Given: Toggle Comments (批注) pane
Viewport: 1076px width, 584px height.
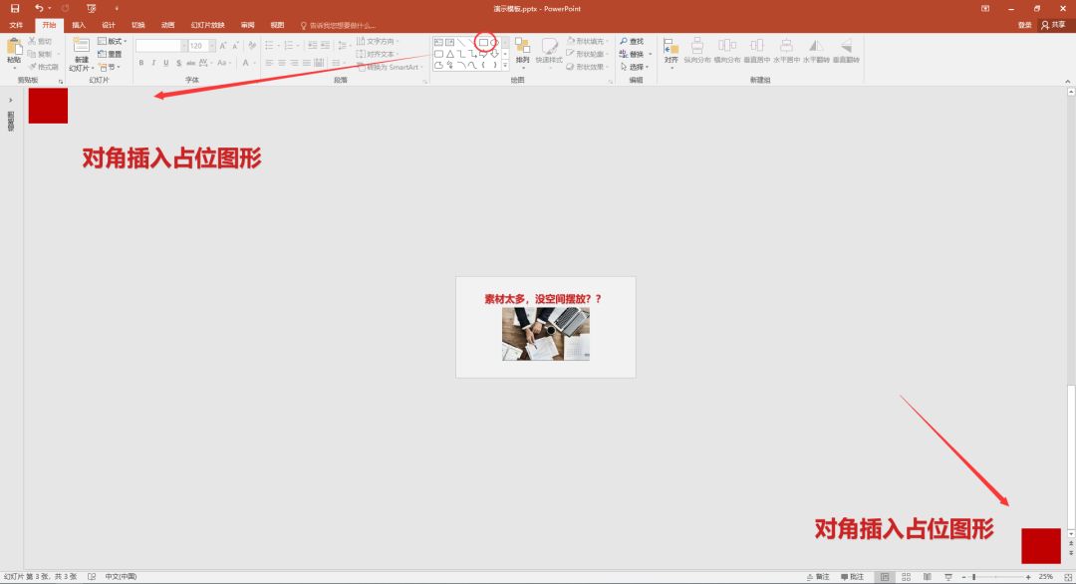Looking at the screenshot, I should click(853, 577).
